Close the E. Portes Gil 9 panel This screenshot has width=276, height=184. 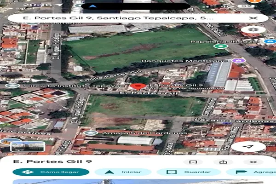coord(253,162)
